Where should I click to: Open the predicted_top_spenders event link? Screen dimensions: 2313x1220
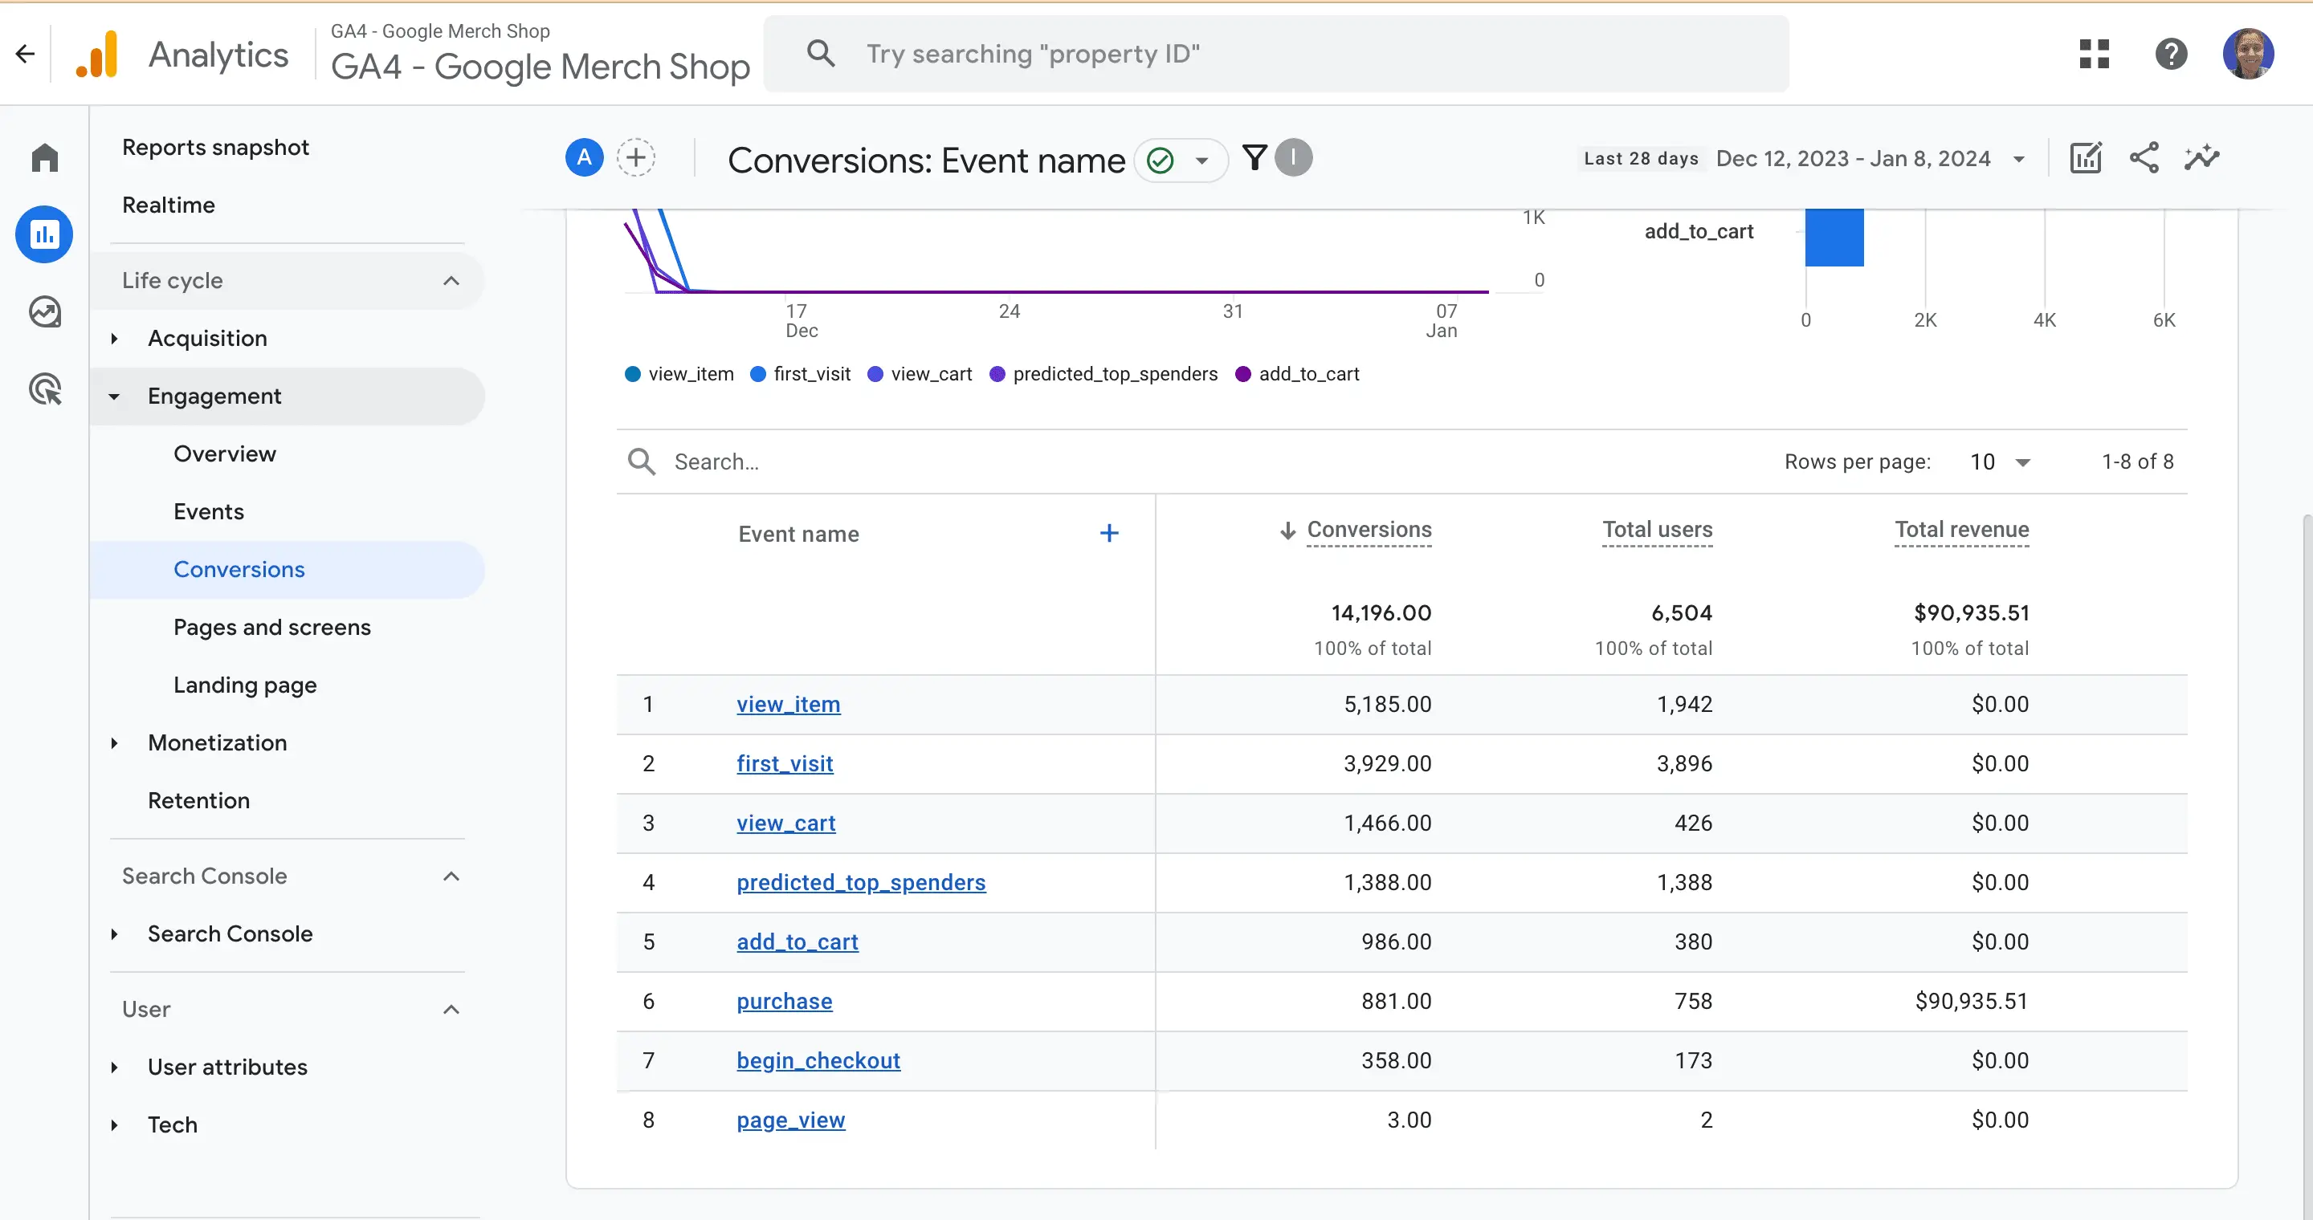(x=861, y=882)
